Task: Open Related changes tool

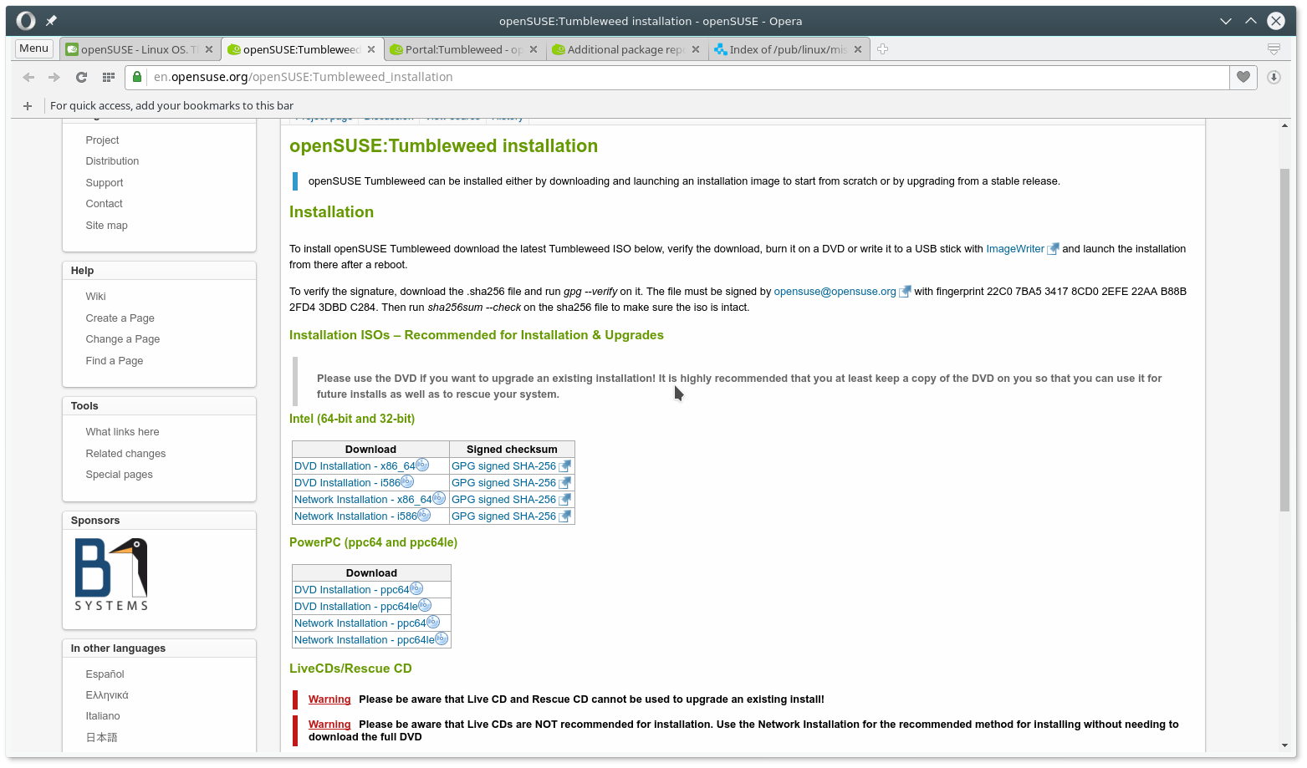Action: [x=125, y=454]
